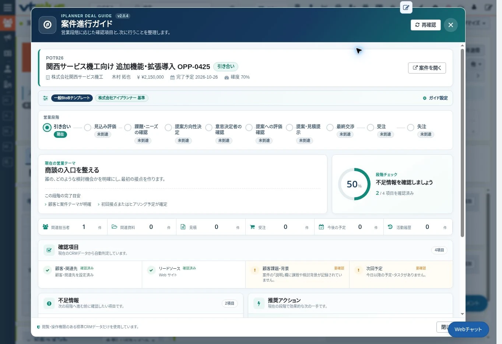Screen dimensions: 502x344
Task: Open the deal with 案件を開く
Action: click(427, 68)
